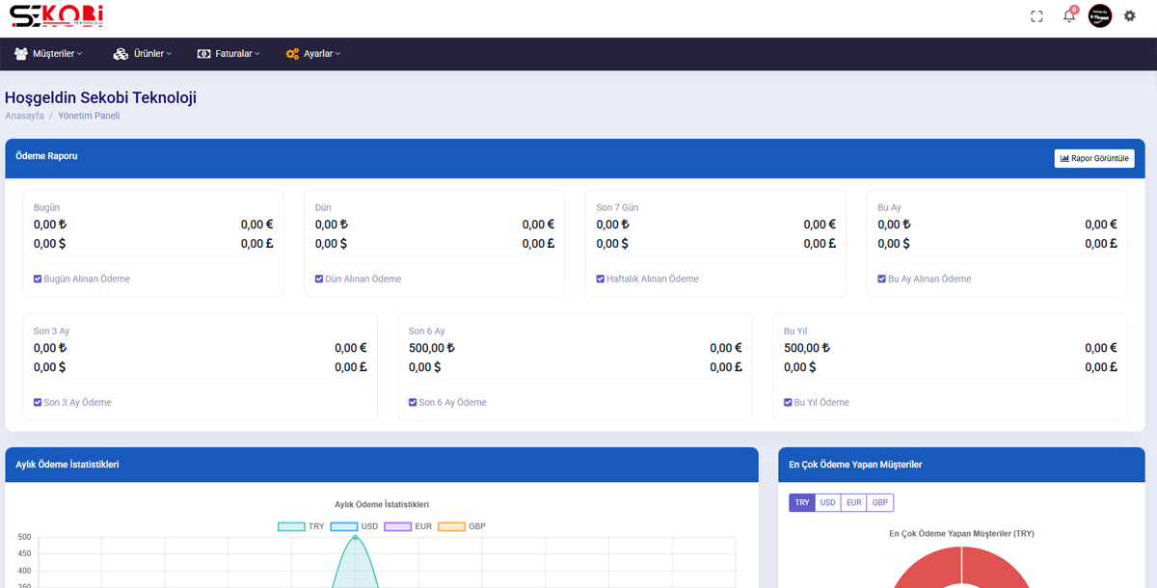Click the Ürünler boxes icon
The height and width of the screenshot is (588, 1157).
pos(121,54)
